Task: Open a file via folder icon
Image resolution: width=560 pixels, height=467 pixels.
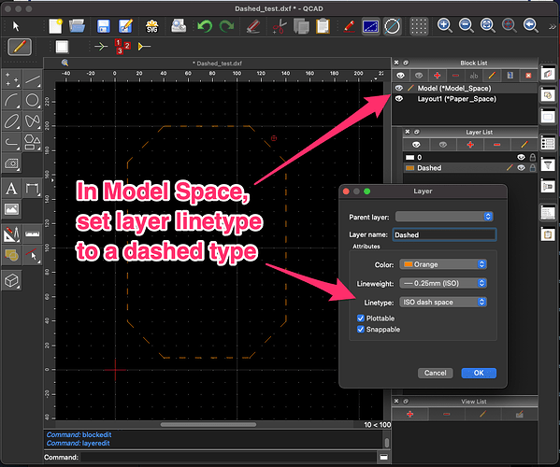Action: (x=77, y=26)
